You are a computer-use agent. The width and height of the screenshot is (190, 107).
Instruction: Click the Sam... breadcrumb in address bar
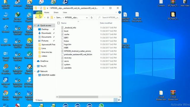point(59,18)
